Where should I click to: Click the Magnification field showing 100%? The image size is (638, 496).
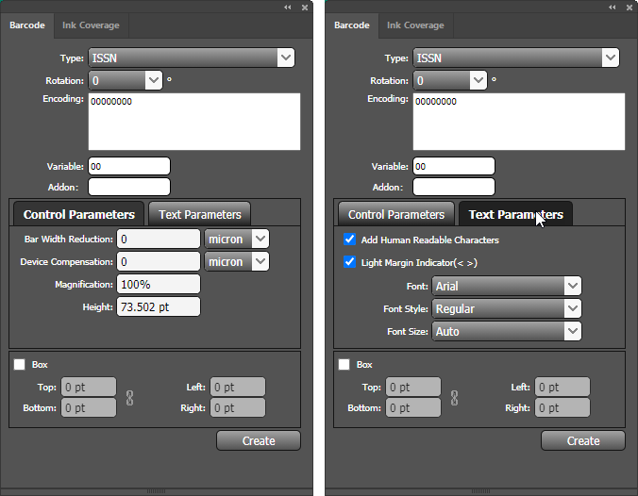click(159, 284)
